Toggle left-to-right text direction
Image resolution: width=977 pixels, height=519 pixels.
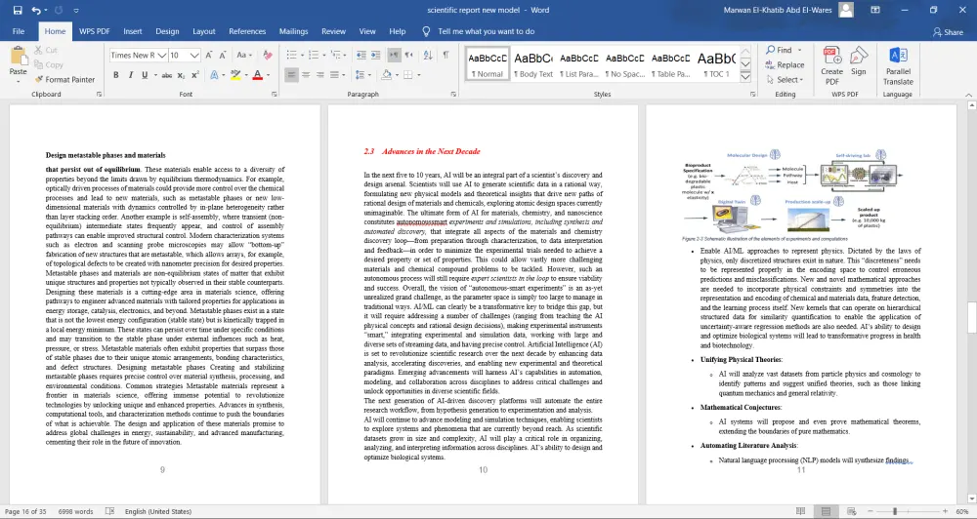coord(394,56)
